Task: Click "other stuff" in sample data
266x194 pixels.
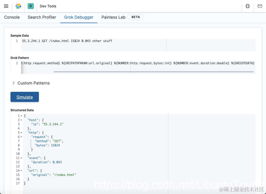Action: coord(102,41)
